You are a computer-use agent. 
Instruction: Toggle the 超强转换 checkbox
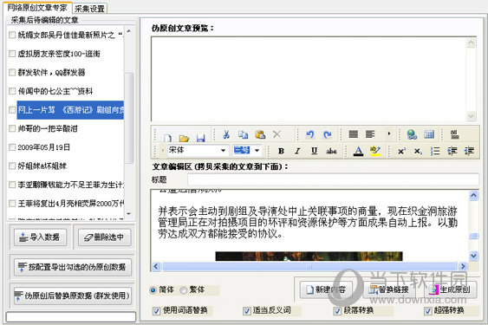tap(428, 310)
